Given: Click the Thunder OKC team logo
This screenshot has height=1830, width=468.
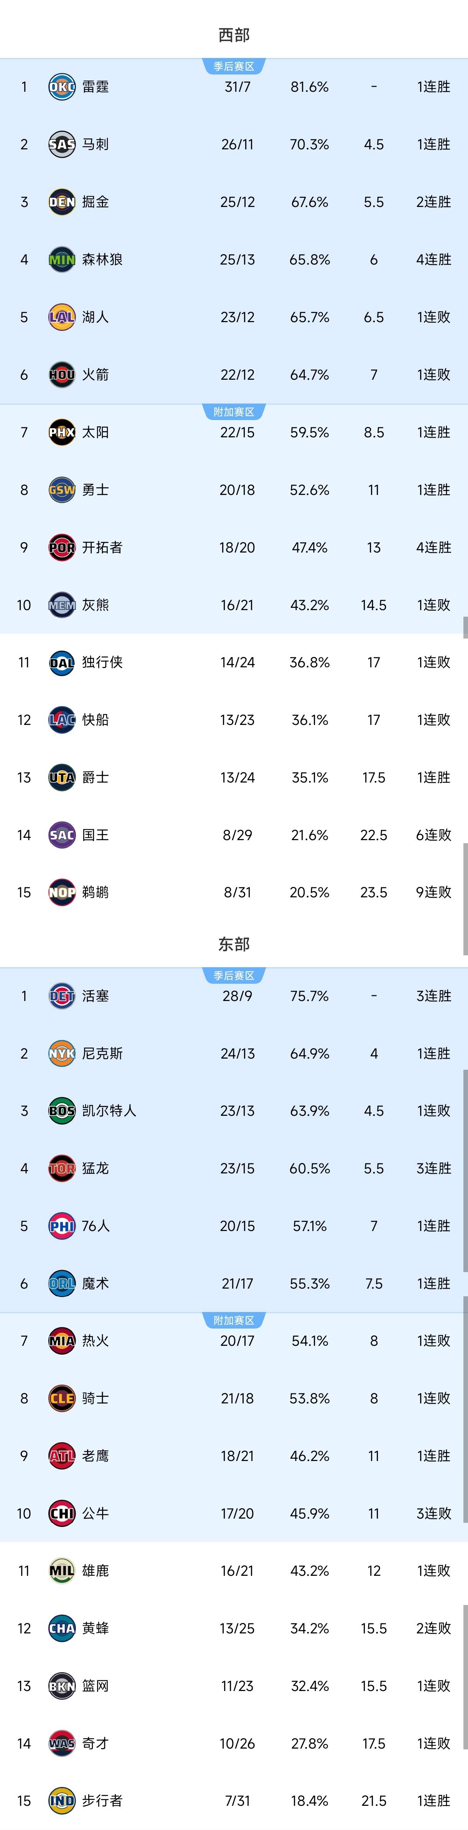Looking at the screenshot, I should (x=62, y=87).
